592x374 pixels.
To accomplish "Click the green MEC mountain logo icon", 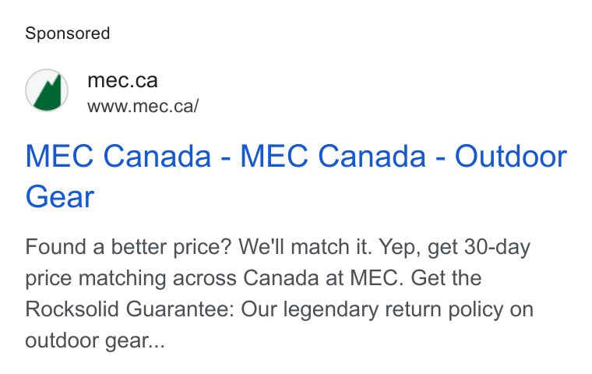I will pyautogui.click(x=47, y=90).
